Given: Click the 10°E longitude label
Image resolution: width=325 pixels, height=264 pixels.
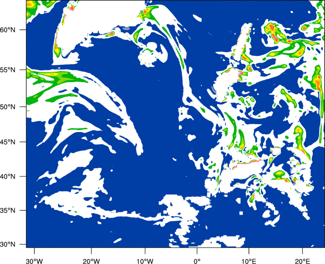Looking at the screenshot, I should (249, 261).
